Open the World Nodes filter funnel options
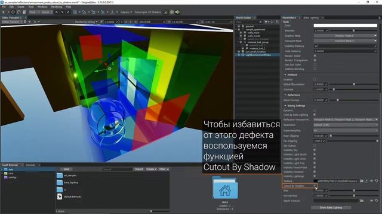Screen dimensions: 382x214 click(x=267, y=22)
